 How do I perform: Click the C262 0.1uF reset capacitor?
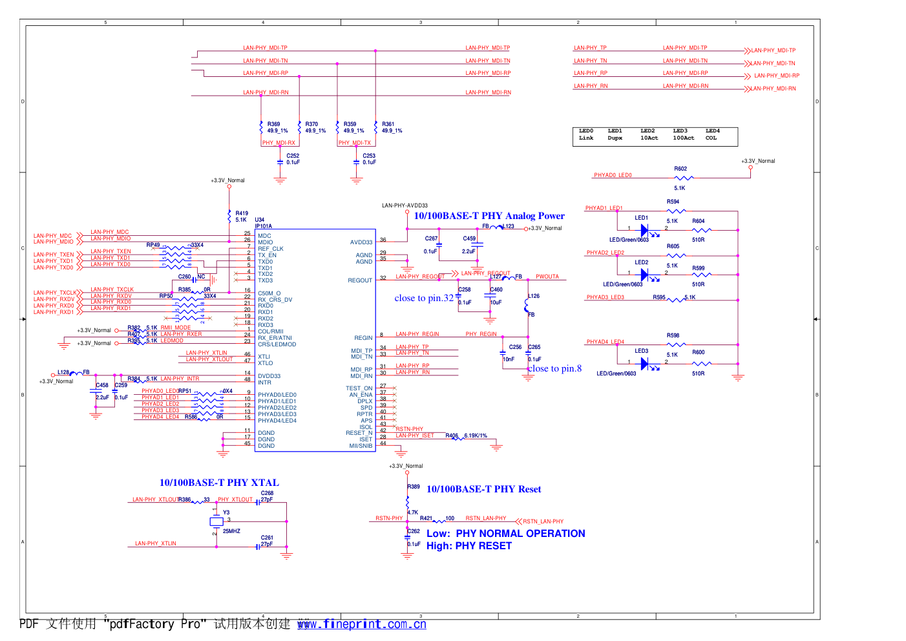click(x=407, y=536)
